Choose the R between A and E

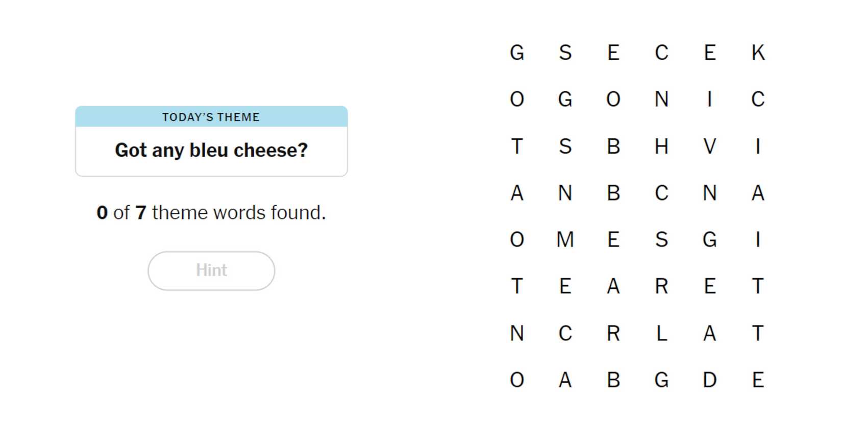point(661,286)
